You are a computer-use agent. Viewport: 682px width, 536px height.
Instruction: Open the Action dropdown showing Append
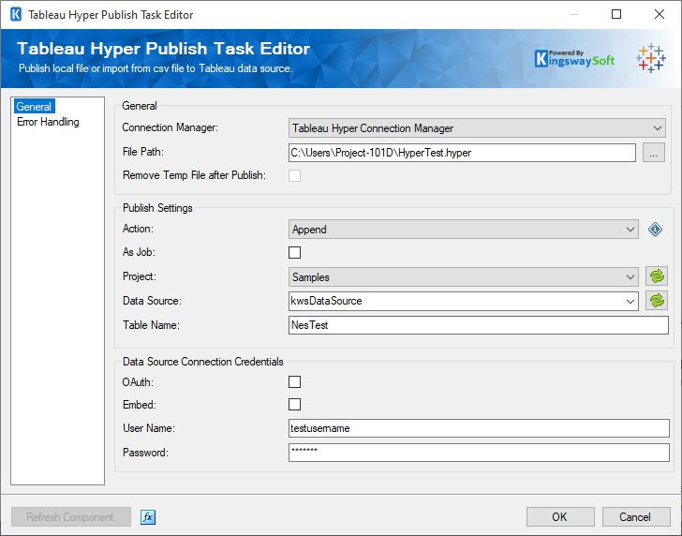(463, 230)
